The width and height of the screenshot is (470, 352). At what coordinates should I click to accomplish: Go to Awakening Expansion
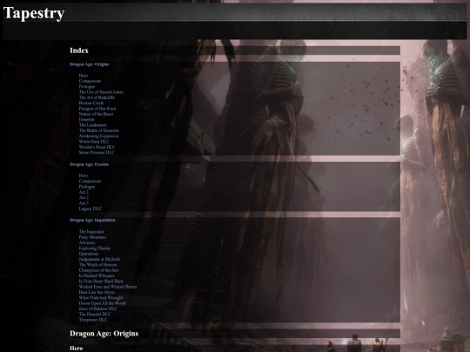[x=98, y=136]
